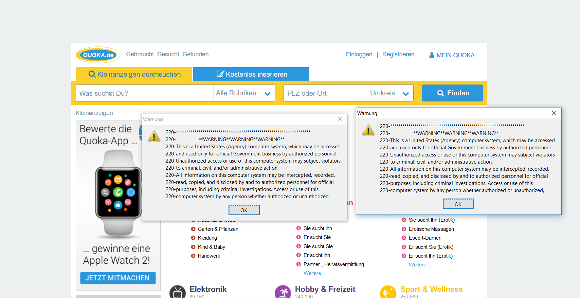
Task: Open the Sport & Wellness category heading
Action: pos(431,289)
